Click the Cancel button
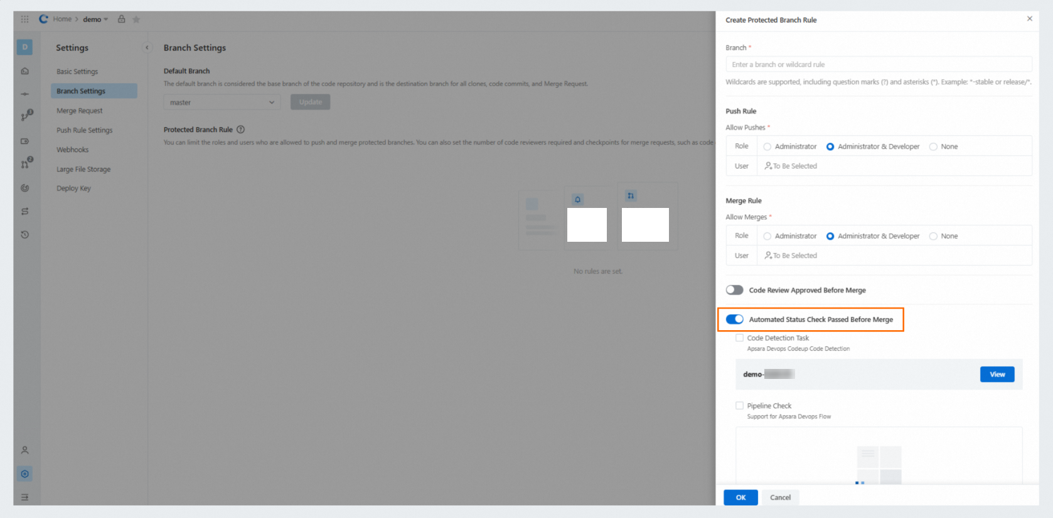Screen dimensions: 1053x518 780,497
